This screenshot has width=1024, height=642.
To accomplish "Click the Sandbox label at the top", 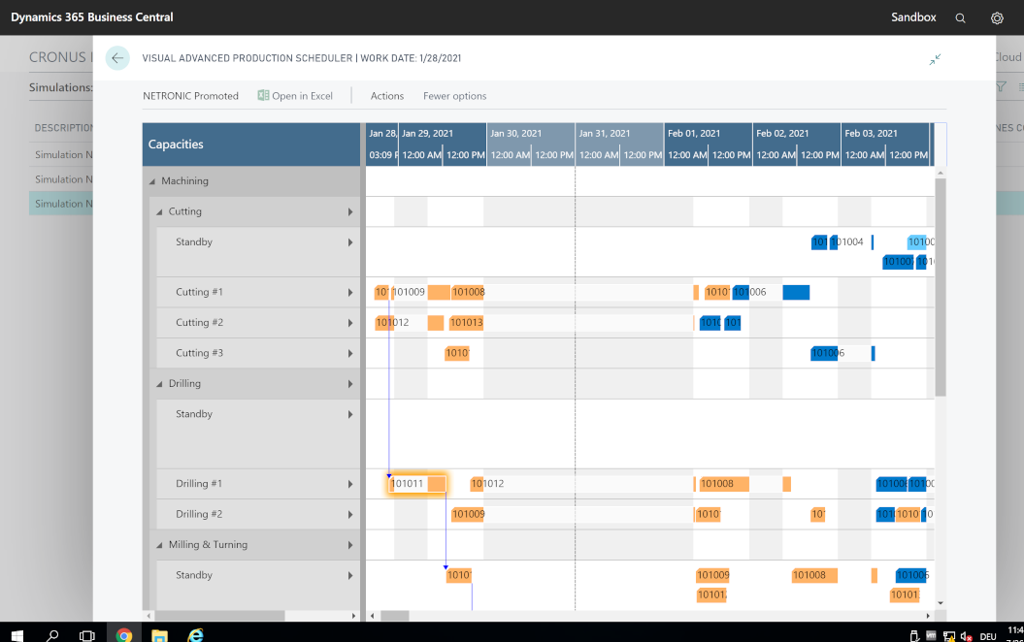I will point(912,16).
